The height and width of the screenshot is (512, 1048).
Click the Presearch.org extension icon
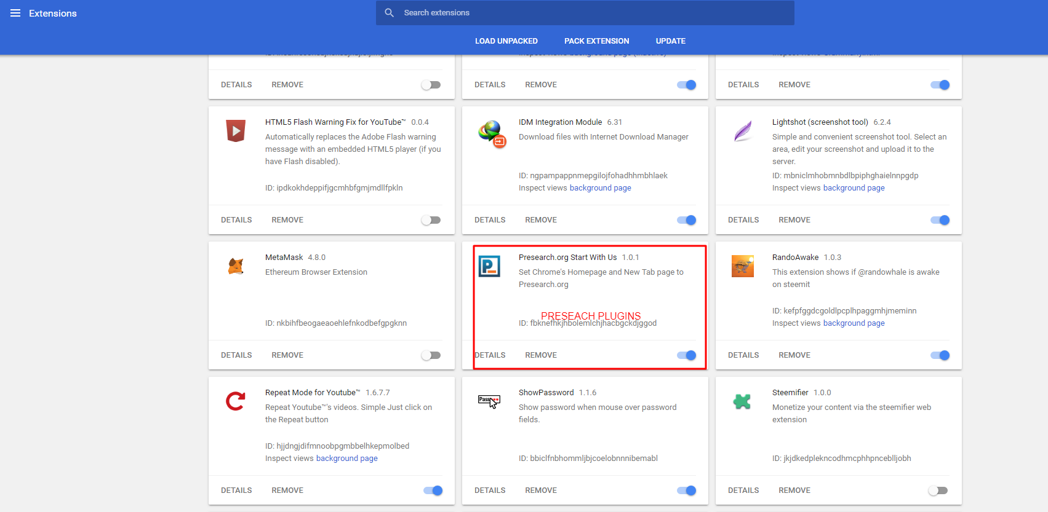(x=489, y=266)
